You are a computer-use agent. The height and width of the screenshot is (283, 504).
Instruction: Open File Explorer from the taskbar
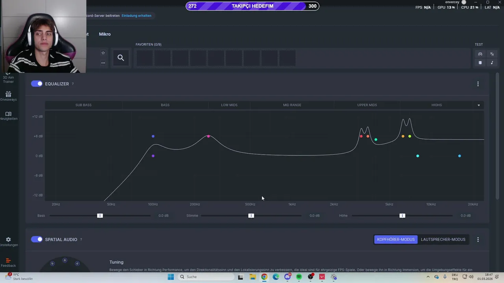pyautogui.click(x=252, y=277)
